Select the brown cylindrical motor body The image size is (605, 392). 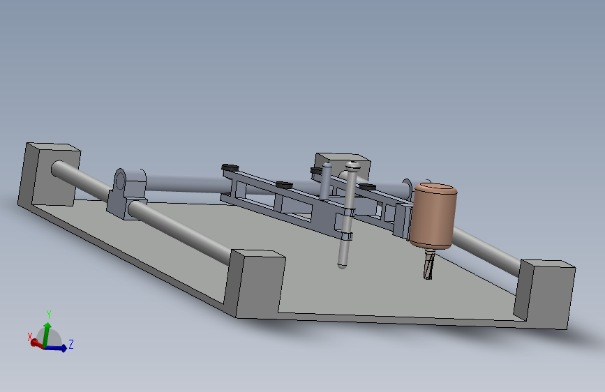coord(433,216)
